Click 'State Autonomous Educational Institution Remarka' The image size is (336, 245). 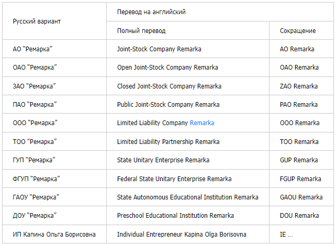tap(187, 197)
